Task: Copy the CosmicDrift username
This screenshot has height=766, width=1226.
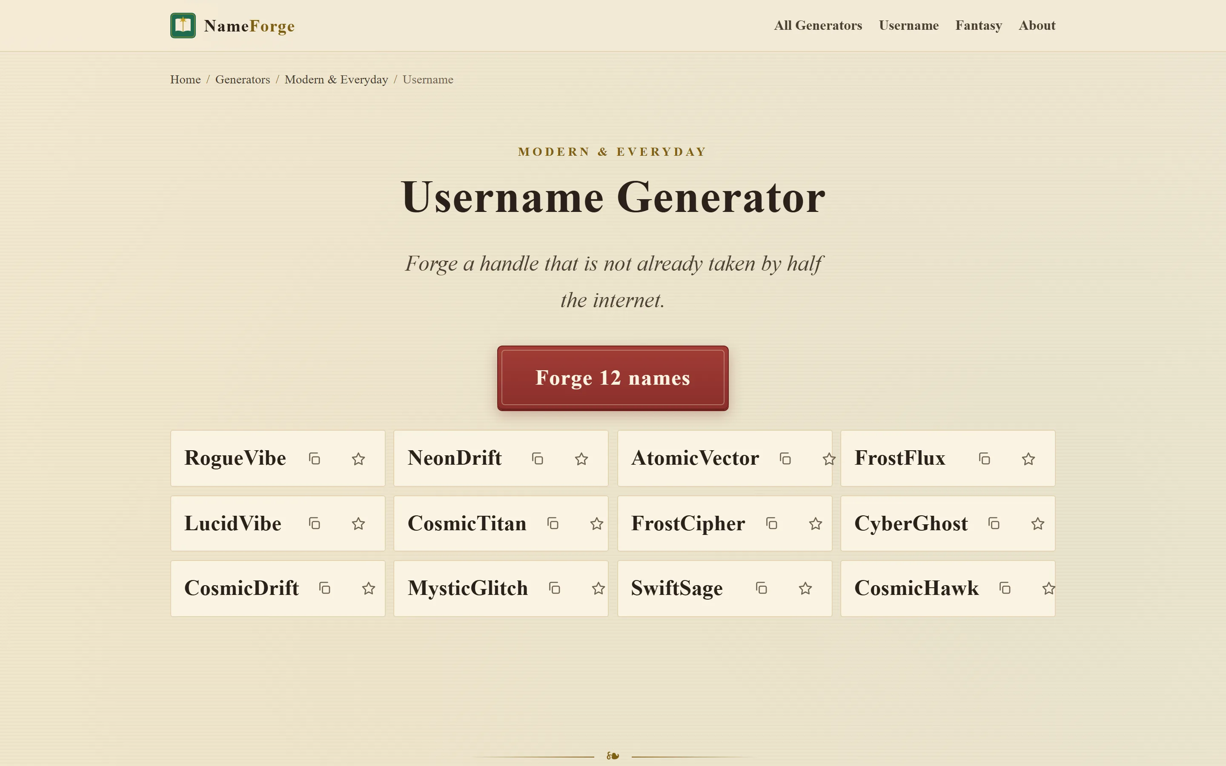Action: 325,588
